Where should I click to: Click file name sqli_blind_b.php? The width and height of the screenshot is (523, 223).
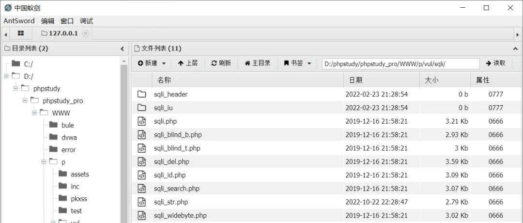click(178, 135)
